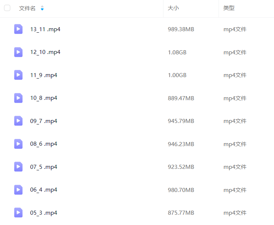The image size is (274, 225).
Task: Click the video icon next to 08_6 .mp4
Action: click(18, 144)
